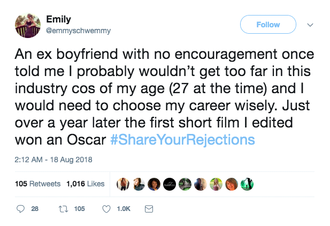View the 105 Retweets list

[x=37, y=184]
